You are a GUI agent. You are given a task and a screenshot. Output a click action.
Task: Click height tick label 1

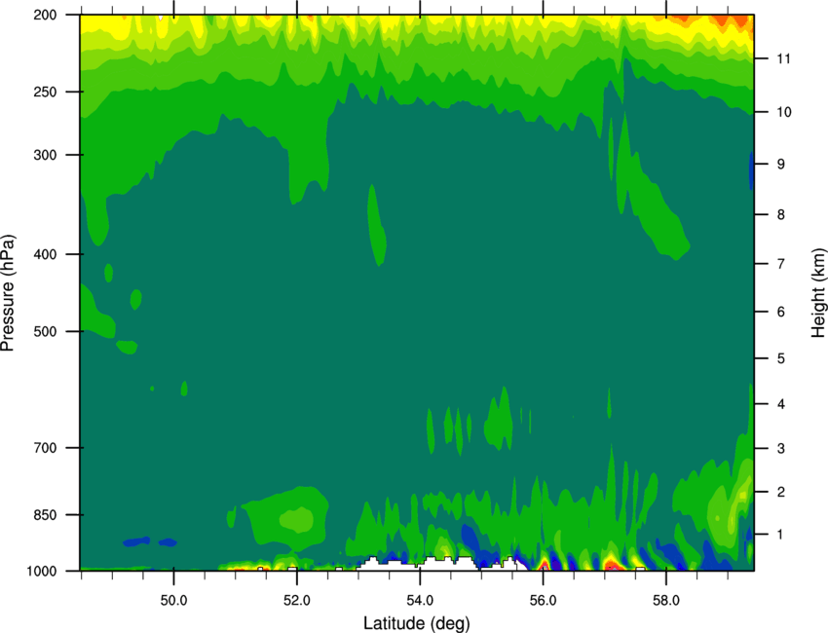[x=780, y=535]
